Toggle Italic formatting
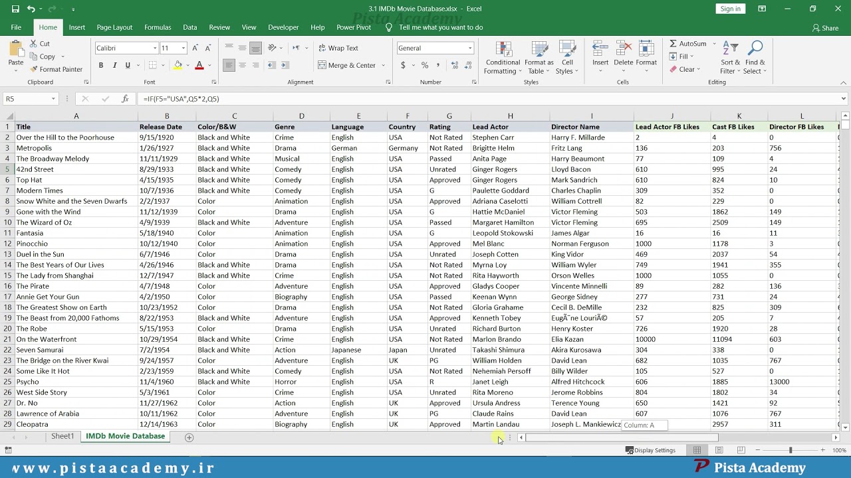Viewport: 851px width, 478px height. point(114,65)
